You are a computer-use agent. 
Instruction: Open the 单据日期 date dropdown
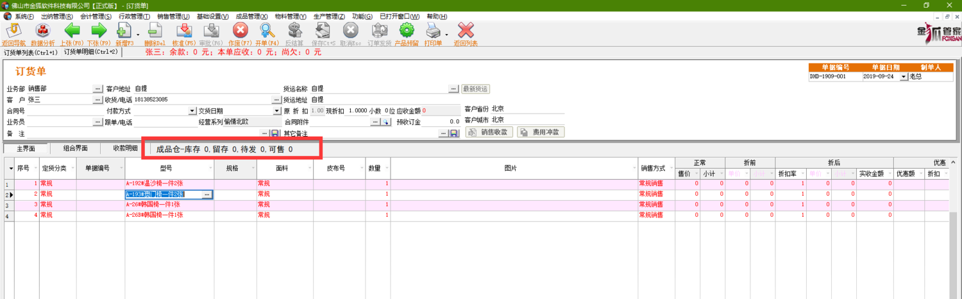click(904, 76)
